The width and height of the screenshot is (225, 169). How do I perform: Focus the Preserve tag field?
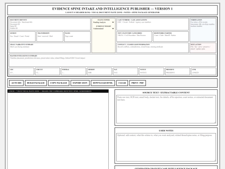(177, 73)
